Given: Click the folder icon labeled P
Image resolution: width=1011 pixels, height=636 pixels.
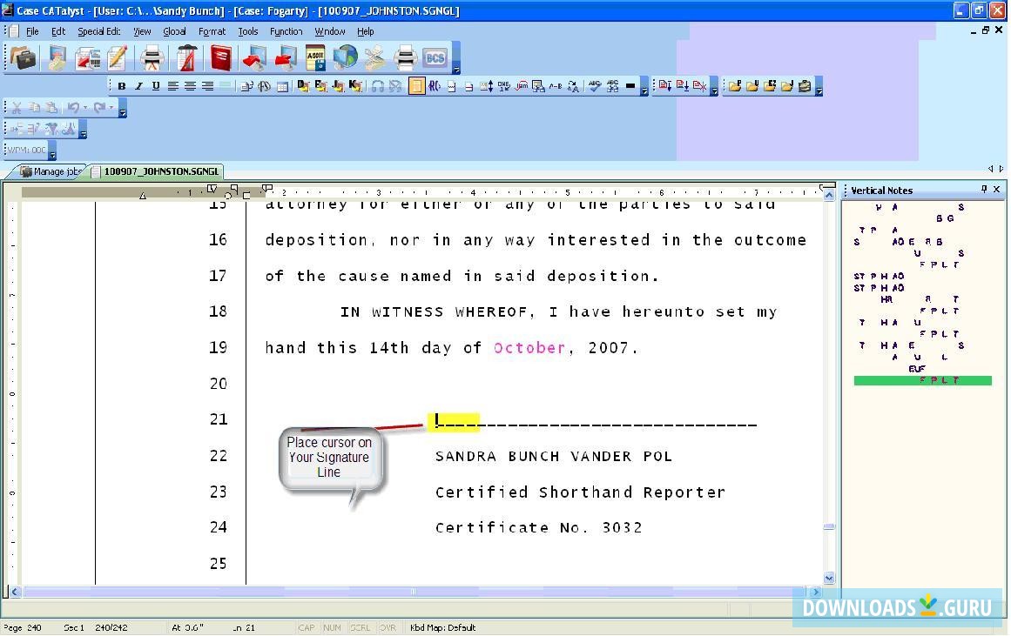Looking at the screenshot, I should click(735, 86).
